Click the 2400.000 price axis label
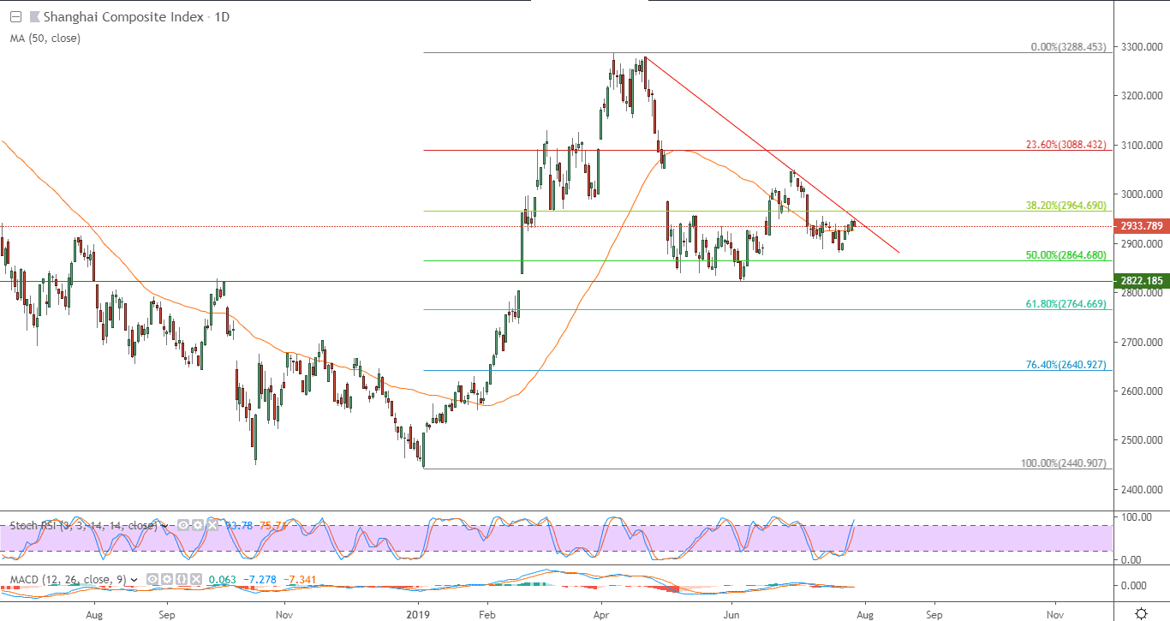Image resolution: width=1170 pixels, height=621 pixels. pyautogui.click(x=1141, y=490)
